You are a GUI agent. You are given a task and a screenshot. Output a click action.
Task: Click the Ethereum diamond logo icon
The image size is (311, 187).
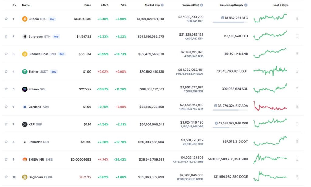(25, 36)
